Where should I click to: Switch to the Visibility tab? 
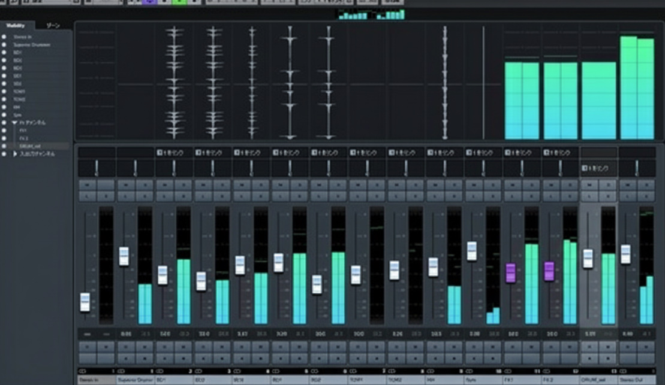pos(17,25)
